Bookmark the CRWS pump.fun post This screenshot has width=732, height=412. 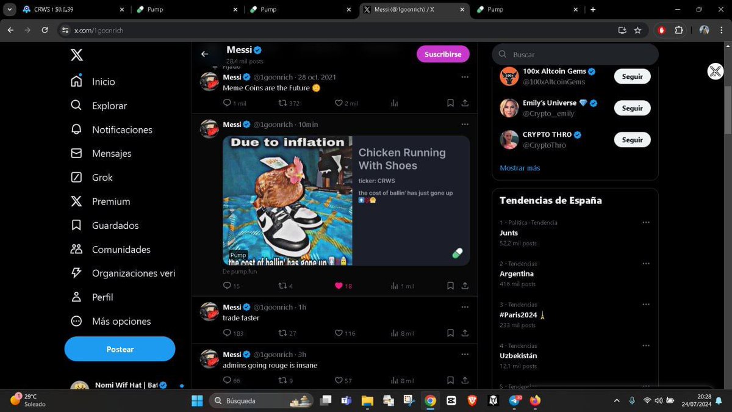pos(450,286)
